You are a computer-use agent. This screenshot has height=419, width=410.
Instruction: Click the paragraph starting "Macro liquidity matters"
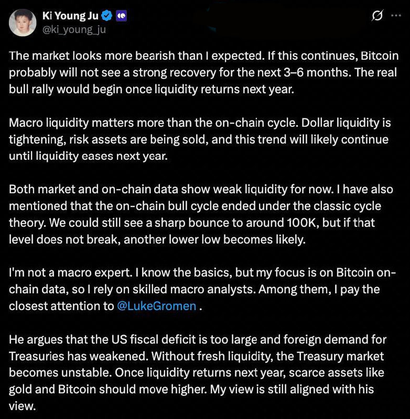point(198,140)
